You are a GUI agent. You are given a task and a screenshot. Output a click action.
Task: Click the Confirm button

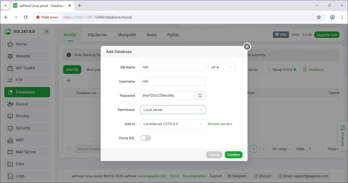233,155
